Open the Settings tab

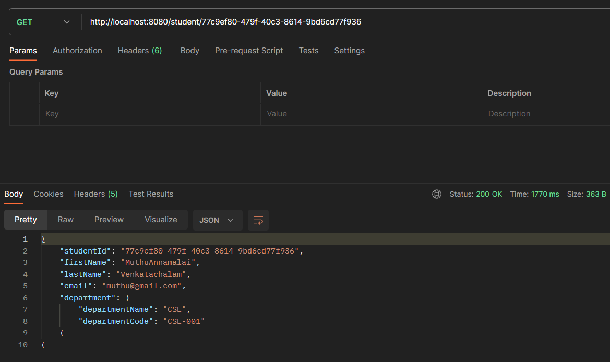coord(349,51)
